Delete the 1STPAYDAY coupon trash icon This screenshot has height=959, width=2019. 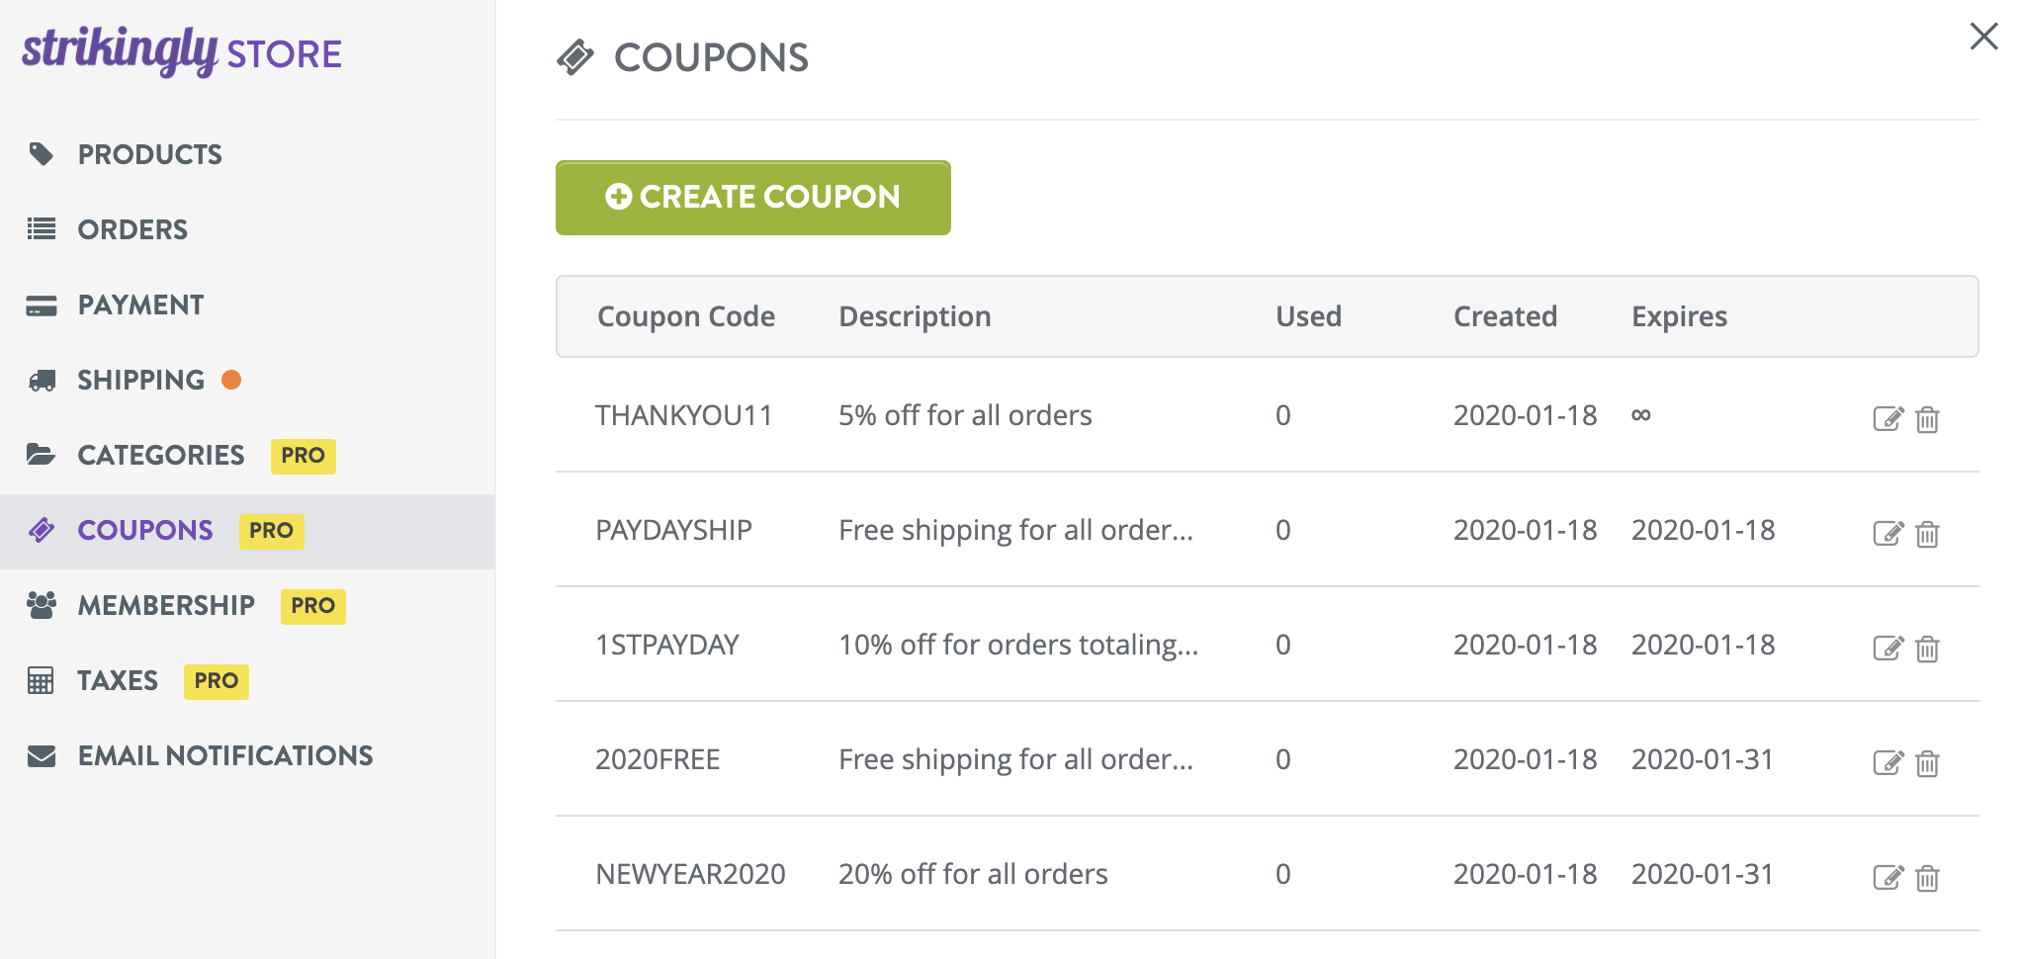tap(1929, 649)
